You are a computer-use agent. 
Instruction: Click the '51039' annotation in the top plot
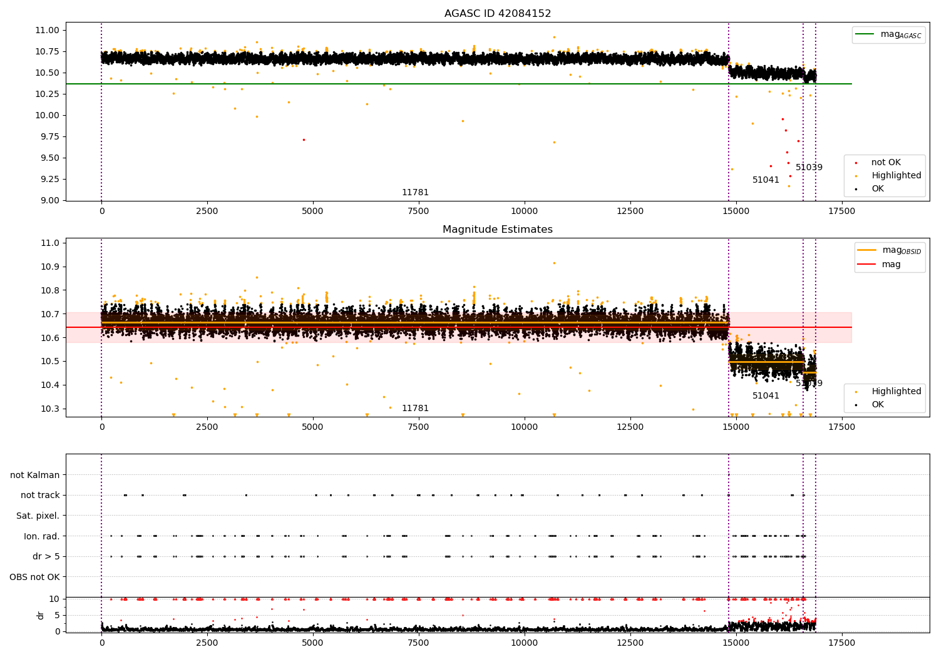click(809, 168)
